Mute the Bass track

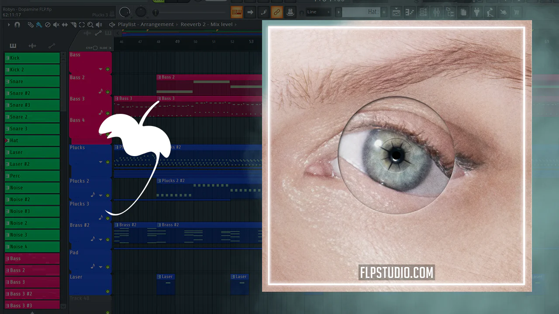107,69
